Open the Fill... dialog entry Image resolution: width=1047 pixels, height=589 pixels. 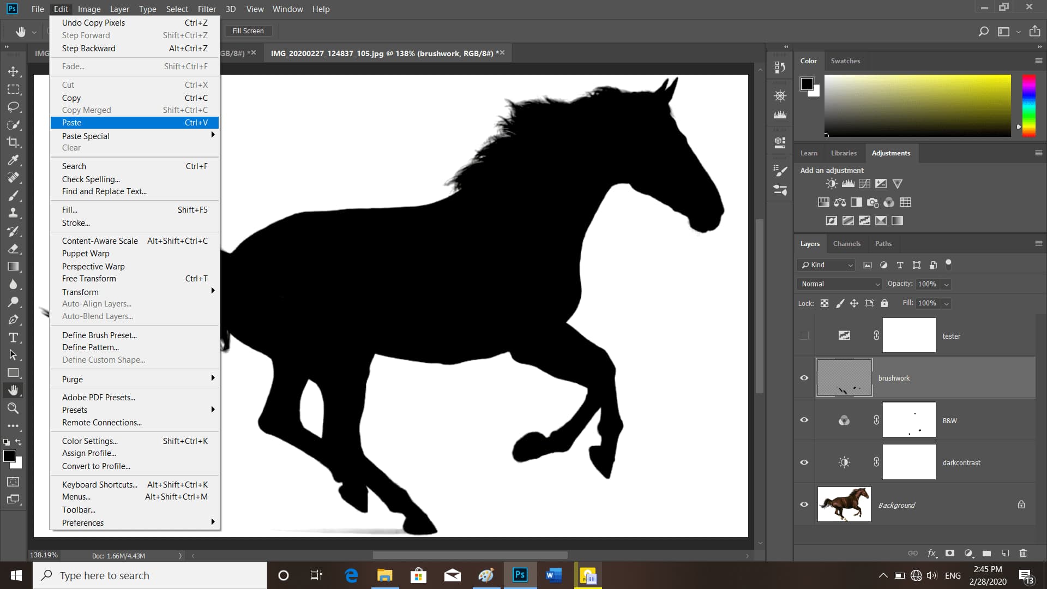tap(134, 210)
